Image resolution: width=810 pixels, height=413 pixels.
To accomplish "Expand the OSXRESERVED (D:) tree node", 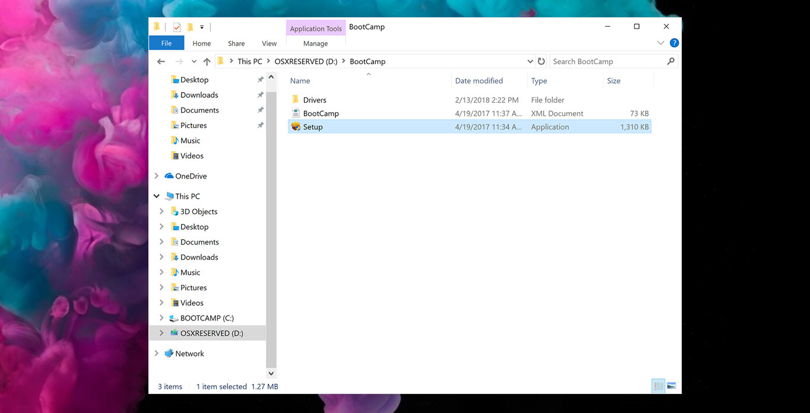I will (161, 333).
